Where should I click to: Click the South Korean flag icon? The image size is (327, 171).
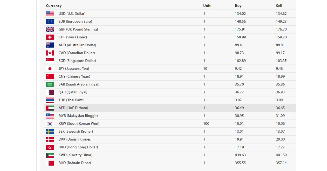coord(50,124)
